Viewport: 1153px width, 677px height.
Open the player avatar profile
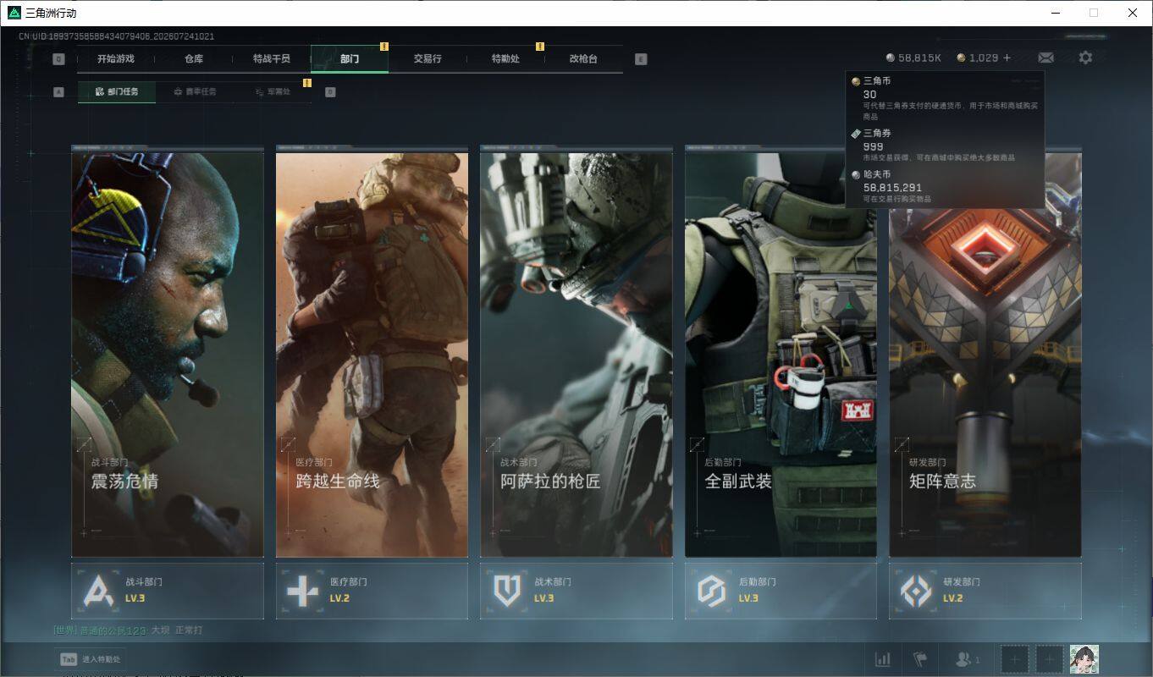pos(1084,659)
